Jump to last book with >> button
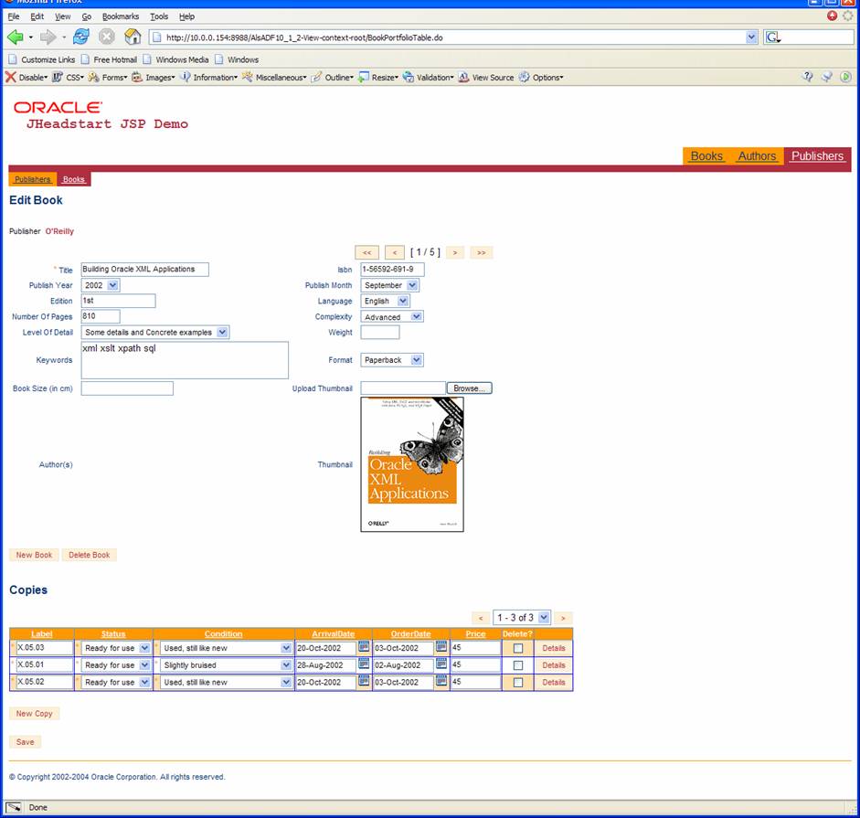Image resolution: width=860 pixels, height=818 pixels. click(481, 252)
